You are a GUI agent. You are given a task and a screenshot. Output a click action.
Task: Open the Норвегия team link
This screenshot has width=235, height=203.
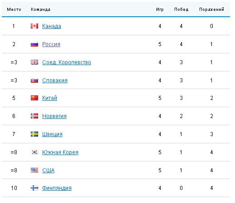(x=54, y=116)
